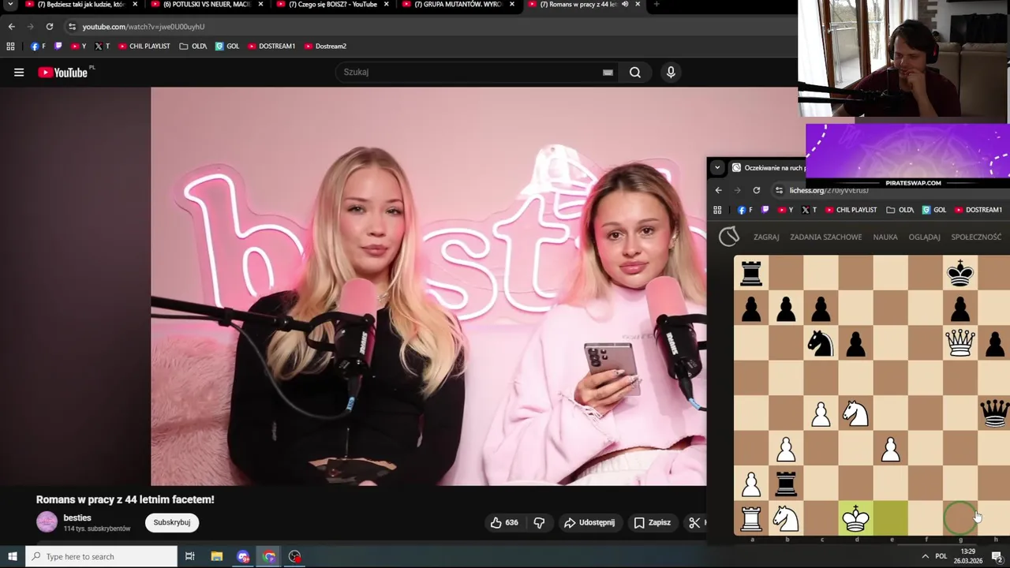
Task: Switch to the 'Czego się BOISZ?' tab
Action: pos(333,5)
